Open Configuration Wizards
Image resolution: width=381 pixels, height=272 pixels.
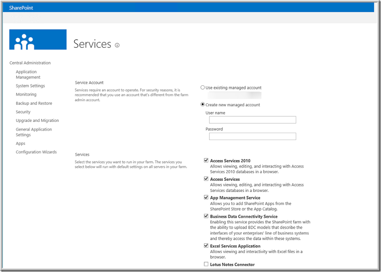(36, 152)
